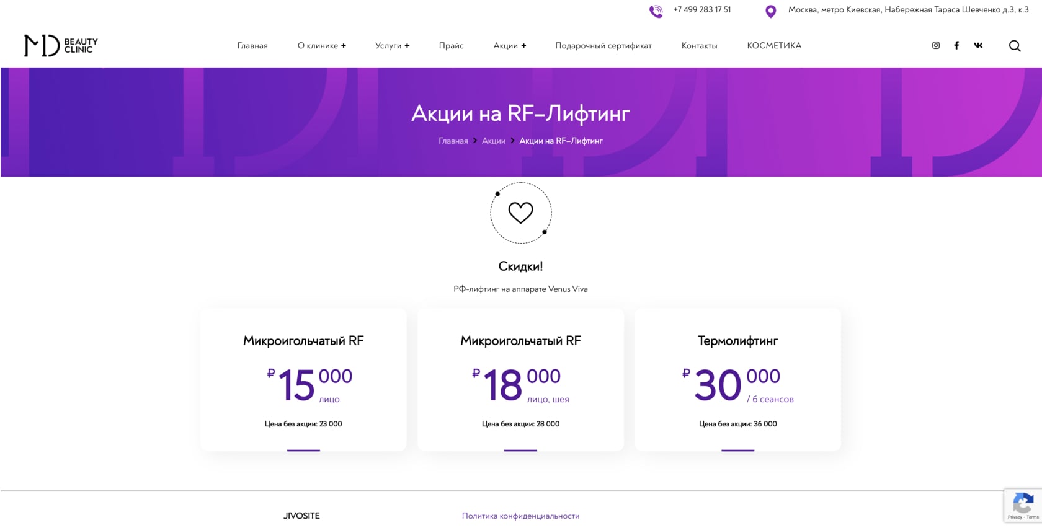
Task: Click the JIVOSITE footer text
Action: (301, 516)
